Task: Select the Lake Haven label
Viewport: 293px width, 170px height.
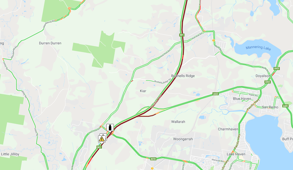Action: 236,154
